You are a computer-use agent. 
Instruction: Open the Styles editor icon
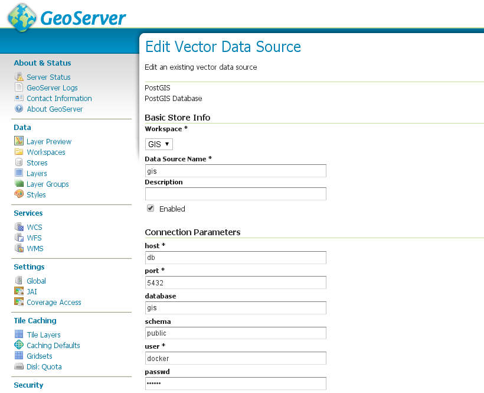pyautogui.click(x=18, y=194)
